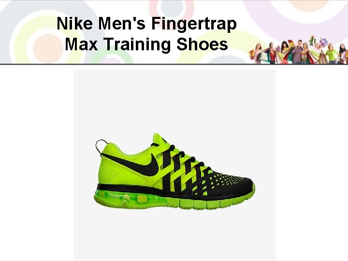Click the gray product image background above shoe
Screen dimensions: 348x261
tap(174, 100)
